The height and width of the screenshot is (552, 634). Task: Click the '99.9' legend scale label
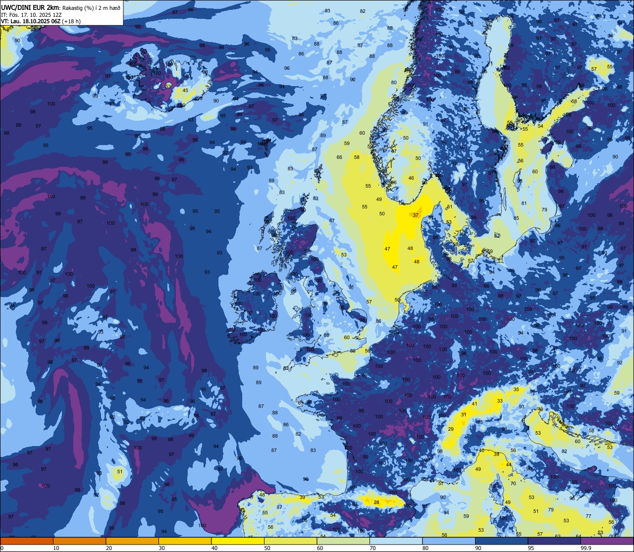coord(586,548)
